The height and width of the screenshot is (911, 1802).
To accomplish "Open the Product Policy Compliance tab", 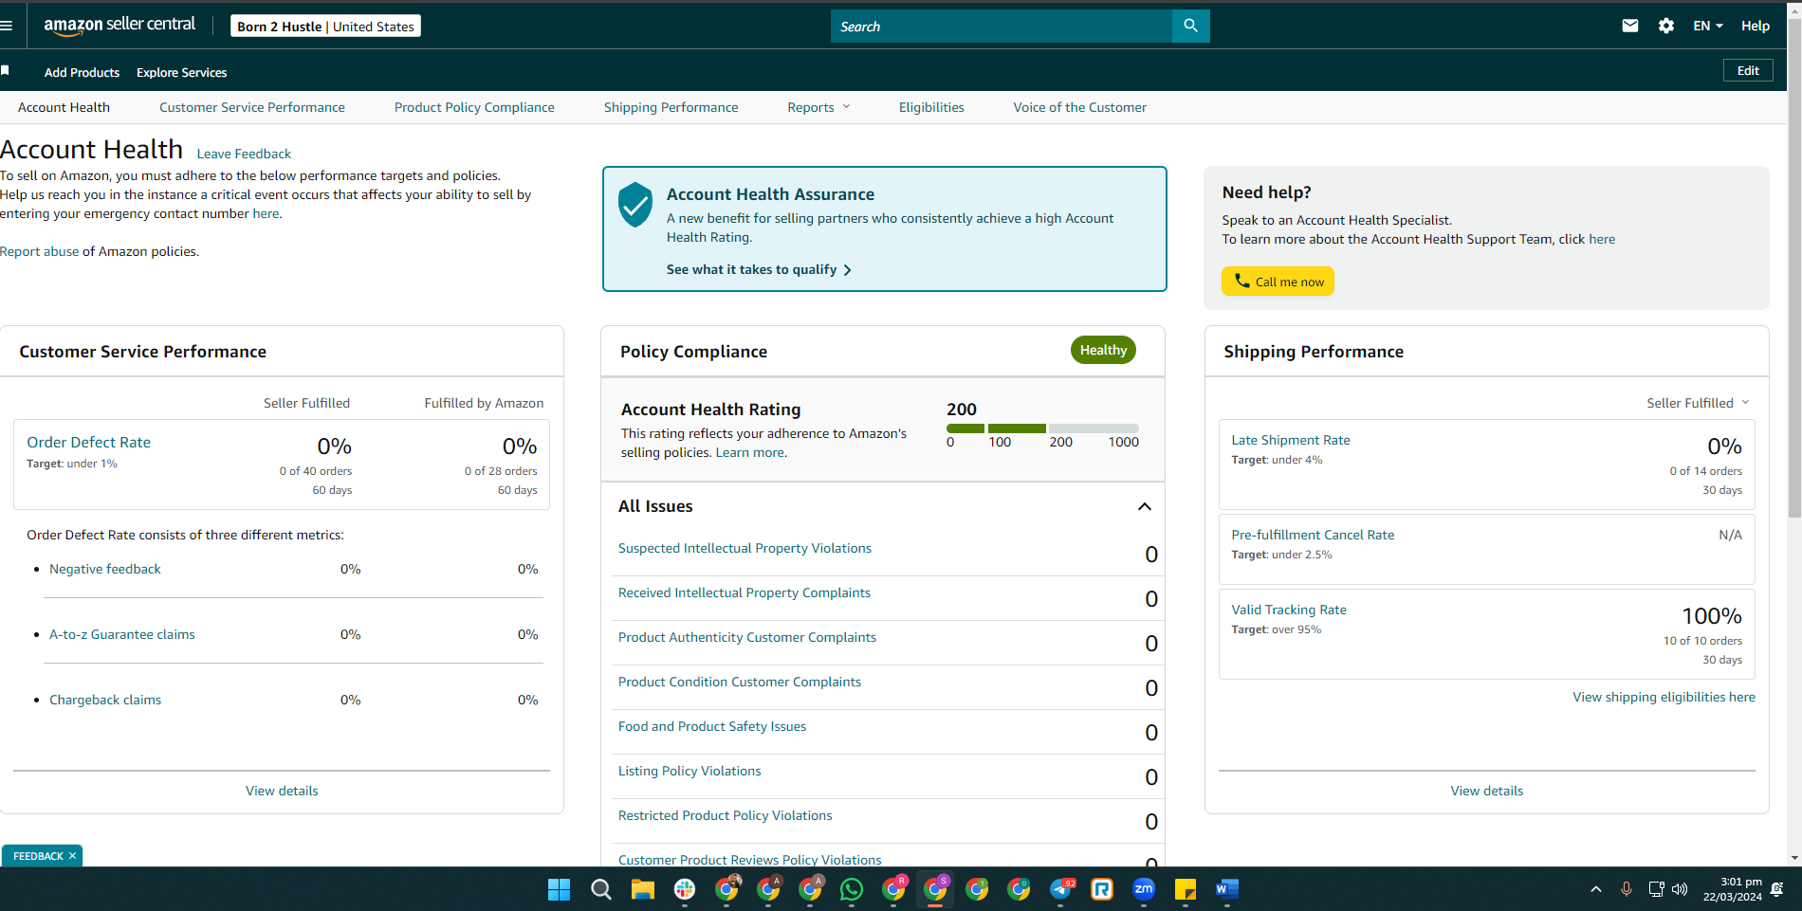I will click(x=474, y=107).
